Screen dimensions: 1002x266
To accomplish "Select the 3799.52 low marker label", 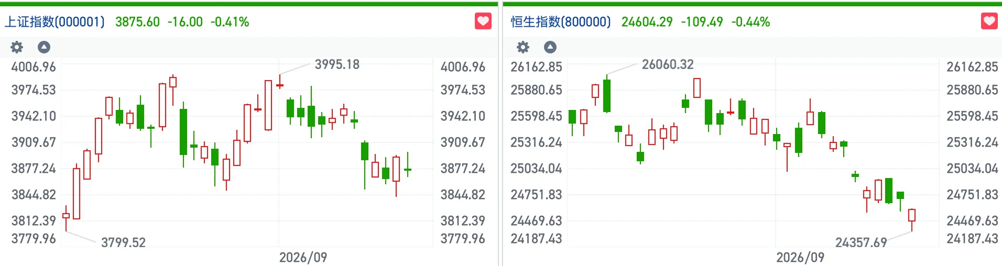I will (x=123, y=242).
